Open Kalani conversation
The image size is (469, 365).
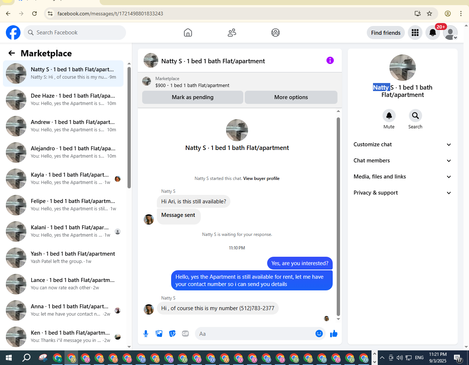coord(63,232)
